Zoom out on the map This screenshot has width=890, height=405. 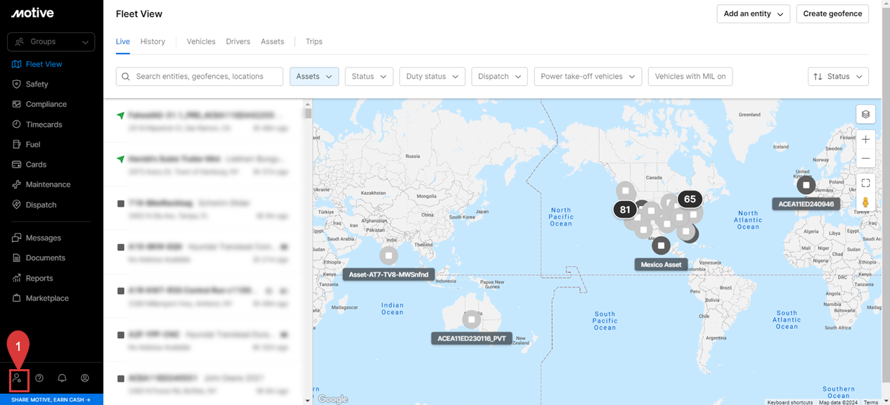click(x=865, y=158)
